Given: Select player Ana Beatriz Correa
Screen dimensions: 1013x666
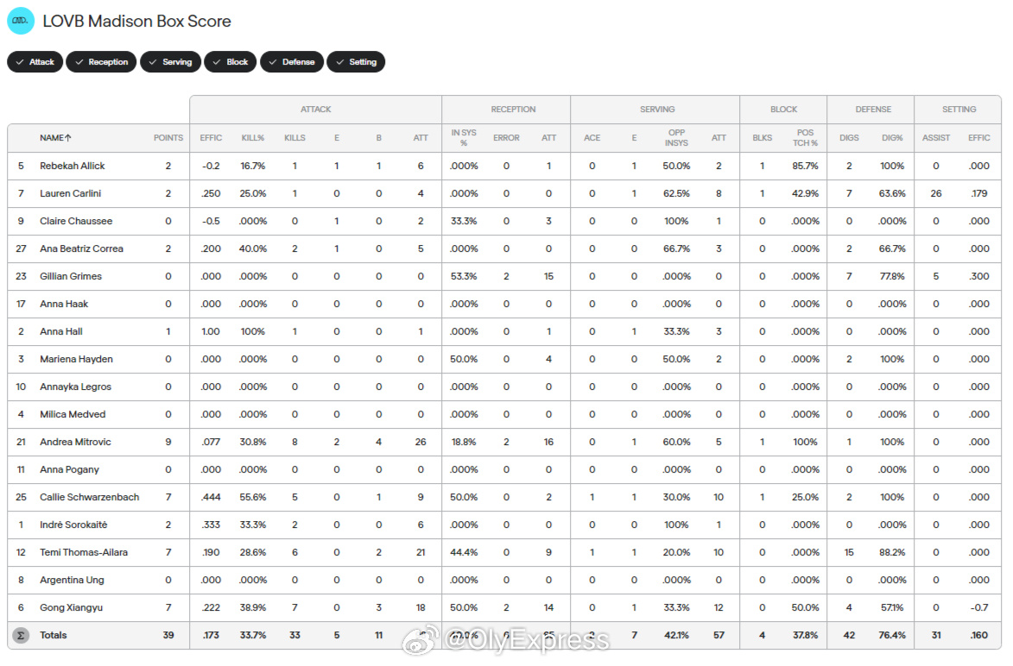Looking at the screenshot, I should 81,248.
